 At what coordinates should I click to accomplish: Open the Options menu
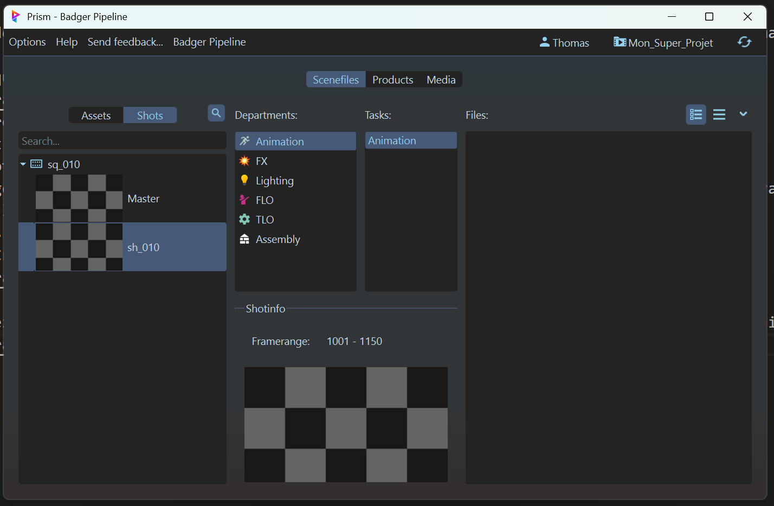[x=27, y=42]
